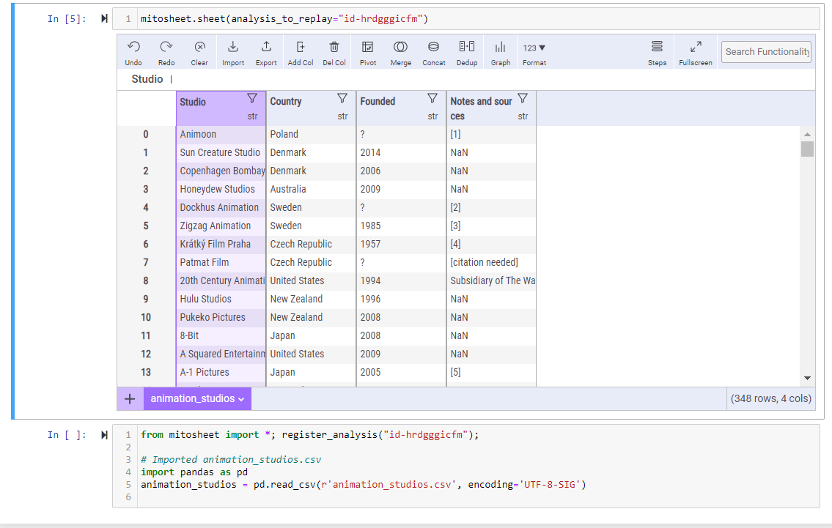Run the mitosheet cell via run indicator
This screenshot has width=832, height=528.
[104, 19]
